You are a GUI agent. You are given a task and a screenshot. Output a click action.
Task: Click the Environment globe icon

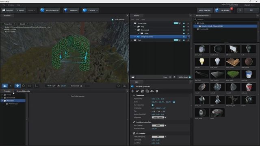point(42,10)
